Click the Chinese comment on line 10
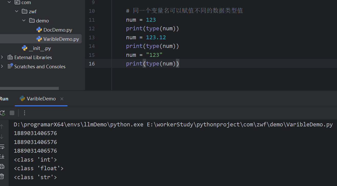 (184, 11)
